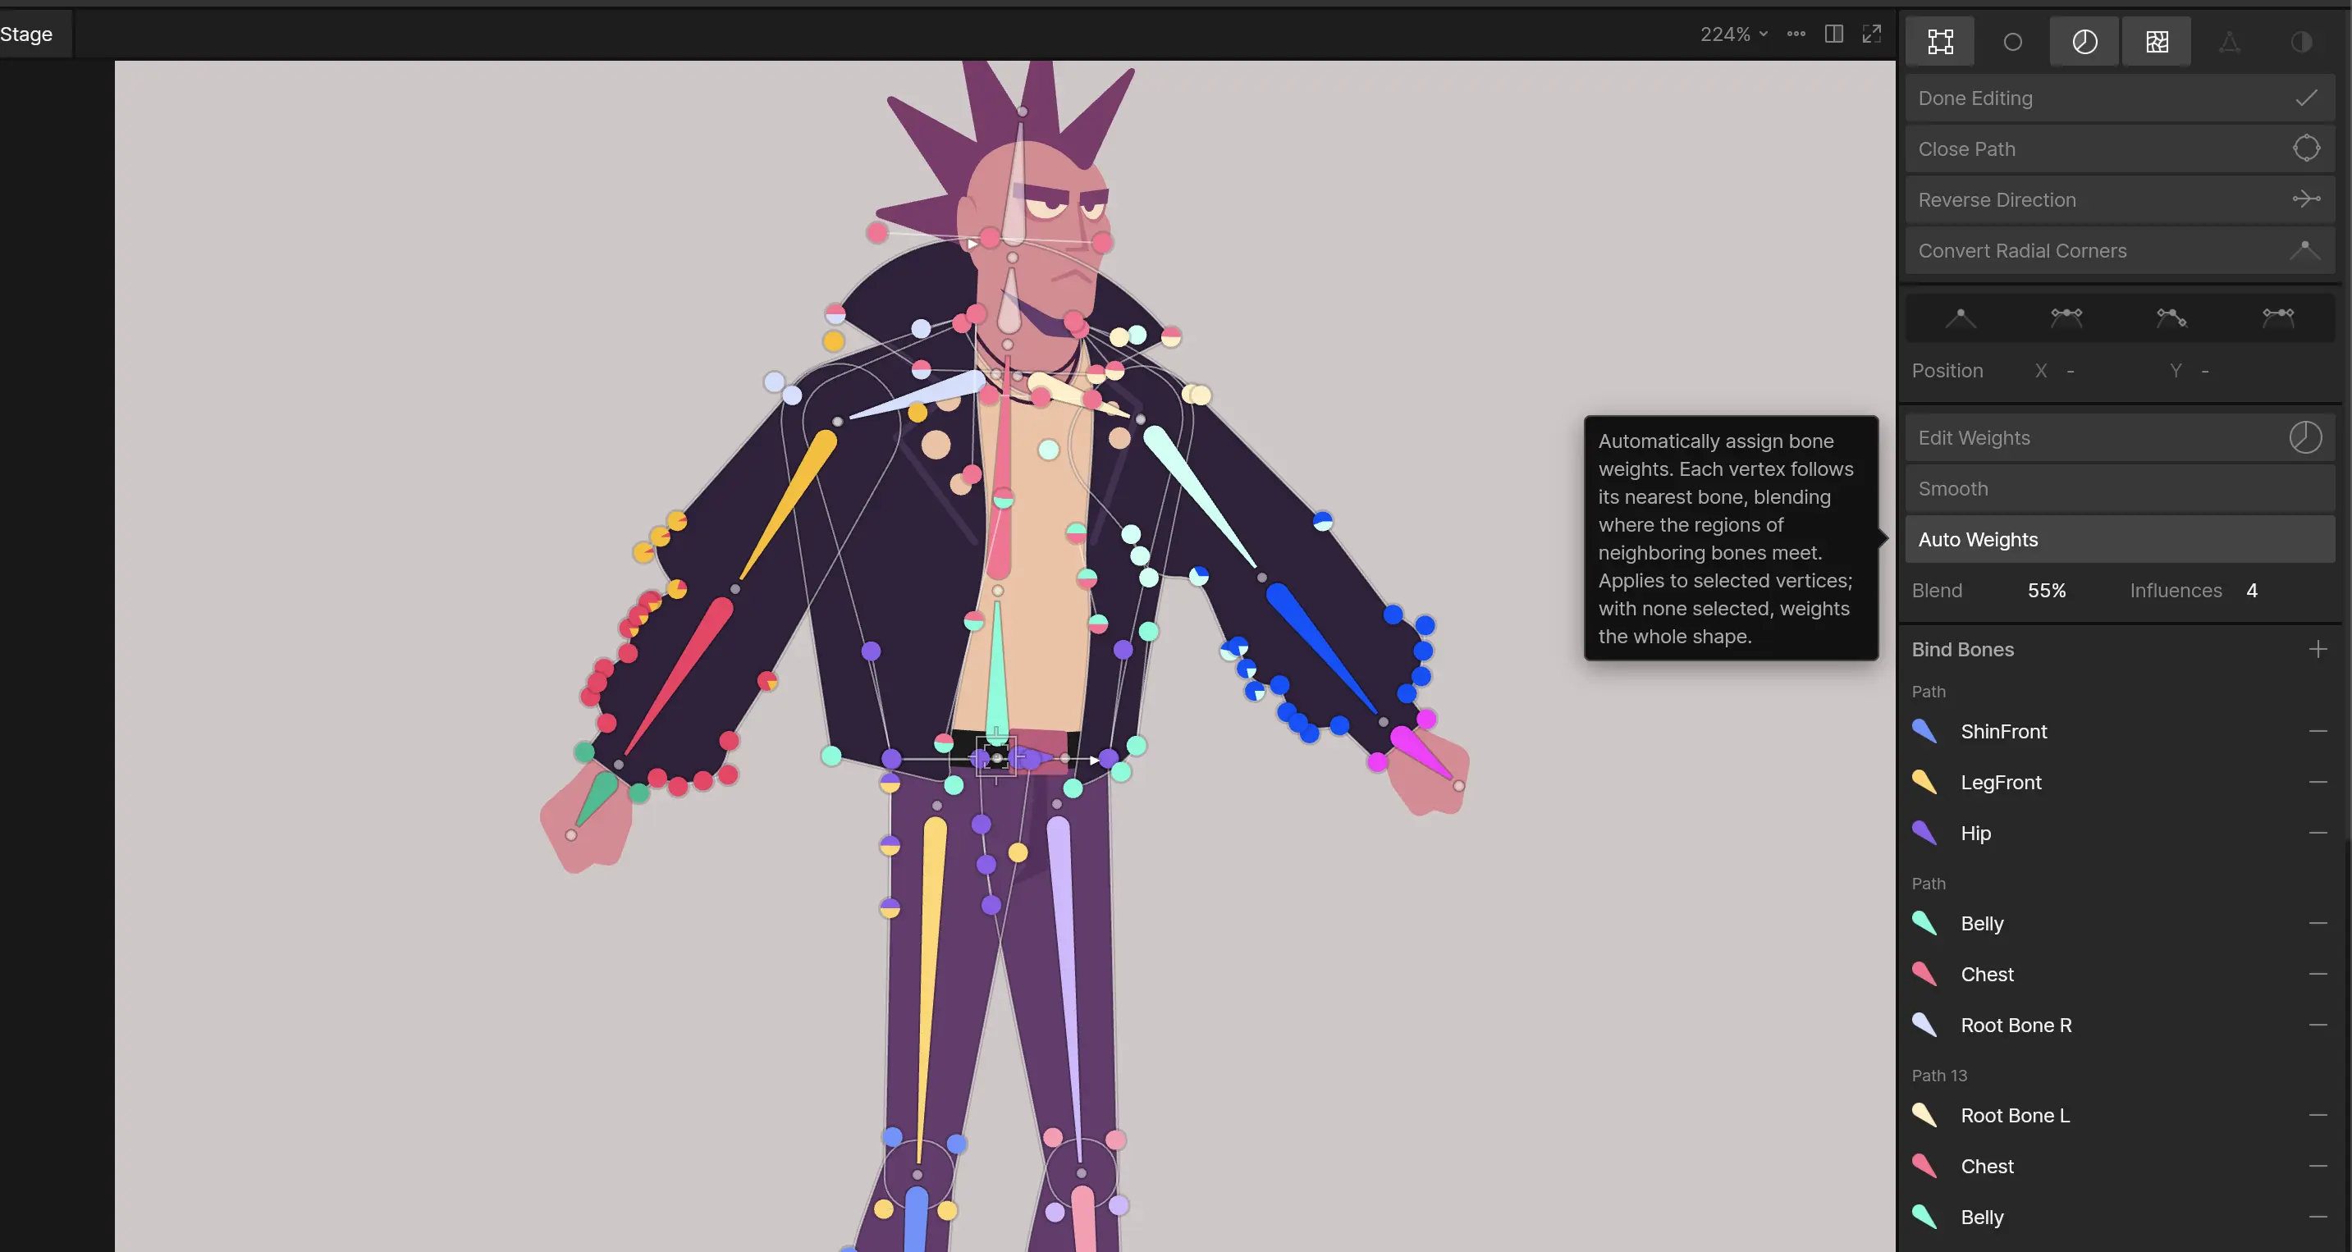Select the Hip bone row
Screen dimensions: 2352x1252
tap(2120, 833)
